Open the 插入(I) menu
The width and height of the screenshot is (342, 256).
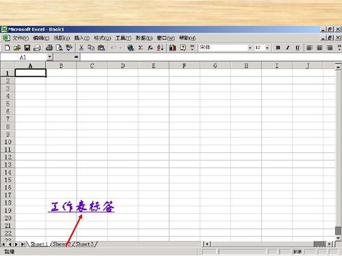click(82, 38)
